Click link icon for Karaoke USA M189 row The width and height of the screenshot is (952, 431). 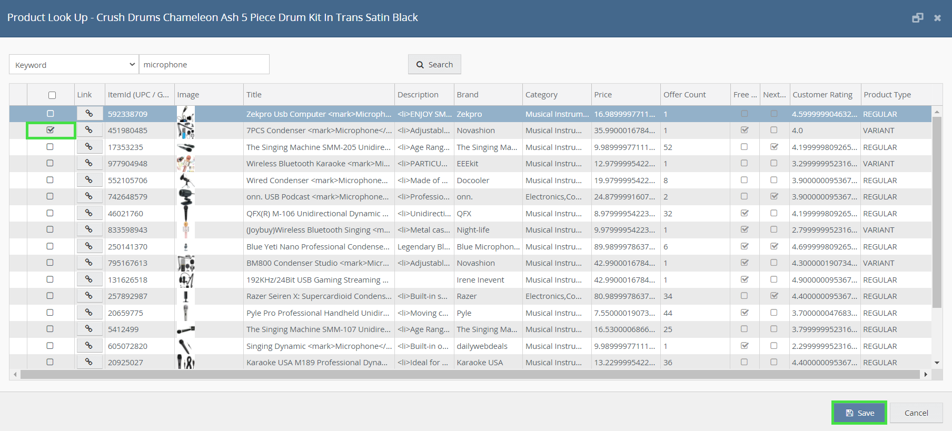click(x=89, y=362)
